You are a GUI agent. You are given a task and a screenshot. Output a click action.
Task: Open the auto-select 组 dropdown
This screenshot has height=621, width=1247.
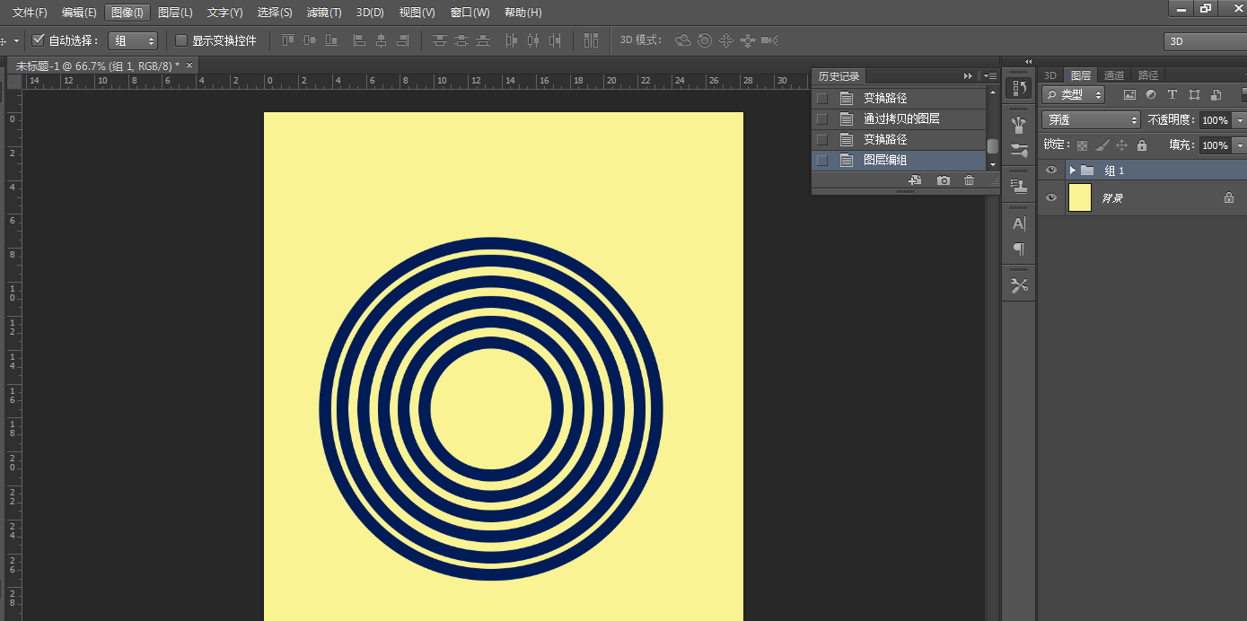click(x=133, y=40)
